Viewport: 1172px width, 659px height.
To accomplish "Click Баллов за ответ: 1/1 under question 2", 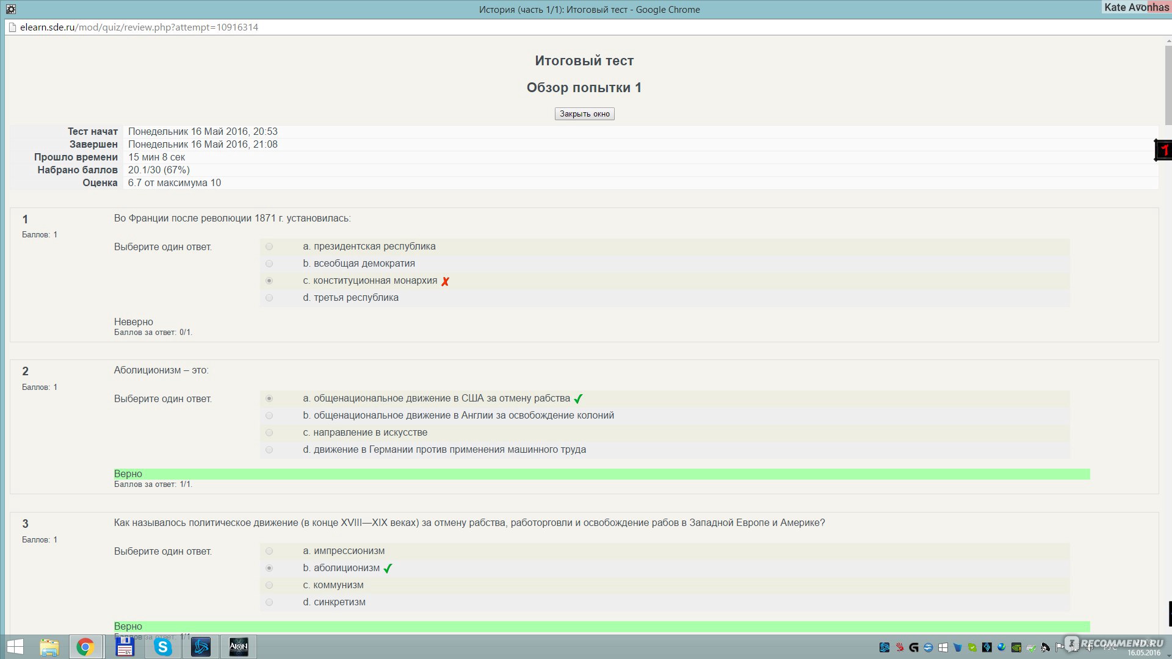I will [x=153, y=484].
